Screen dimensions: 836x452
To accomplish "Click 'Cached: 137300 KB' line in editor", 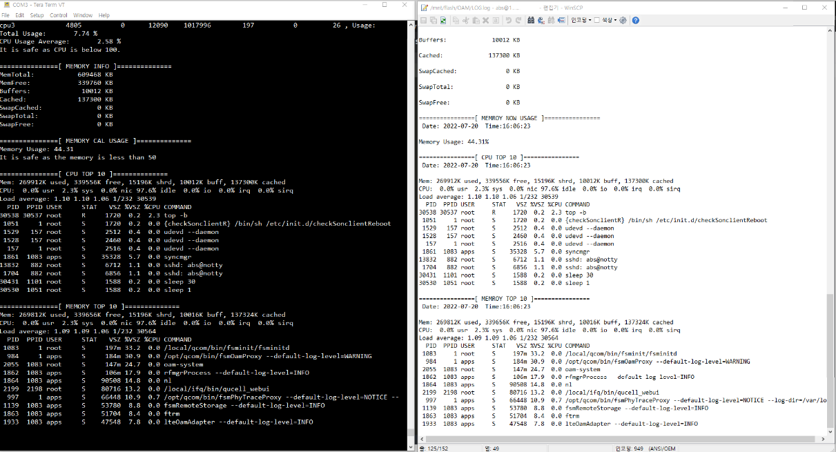I will click(x=469, y=55).
